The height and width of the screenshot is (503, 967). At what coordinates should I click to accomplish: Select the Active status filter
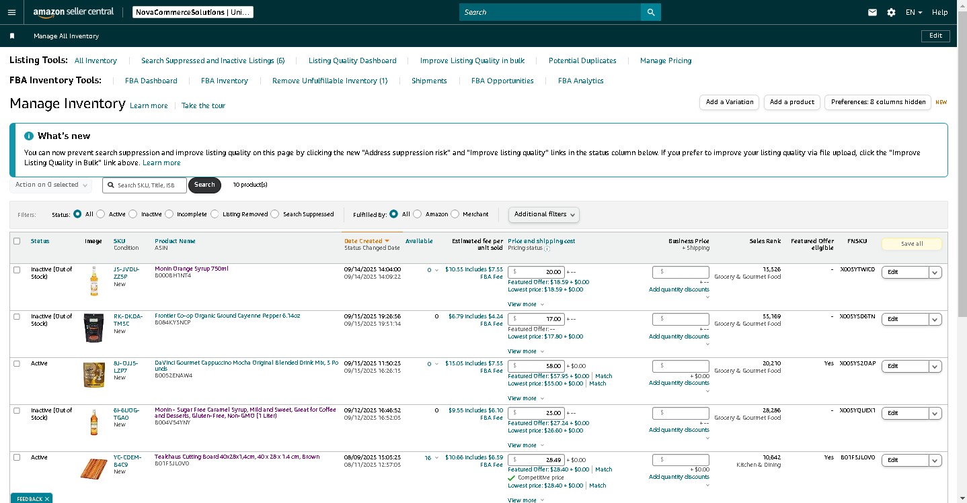(100, 214)
